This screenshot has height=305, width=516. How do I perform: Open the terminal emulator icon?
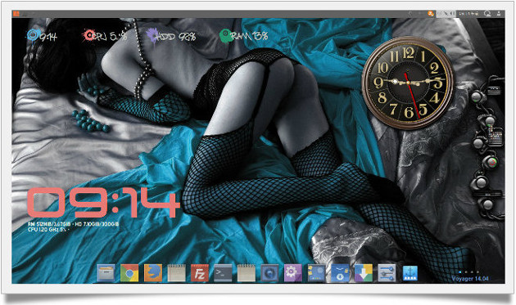coord(223,273)
